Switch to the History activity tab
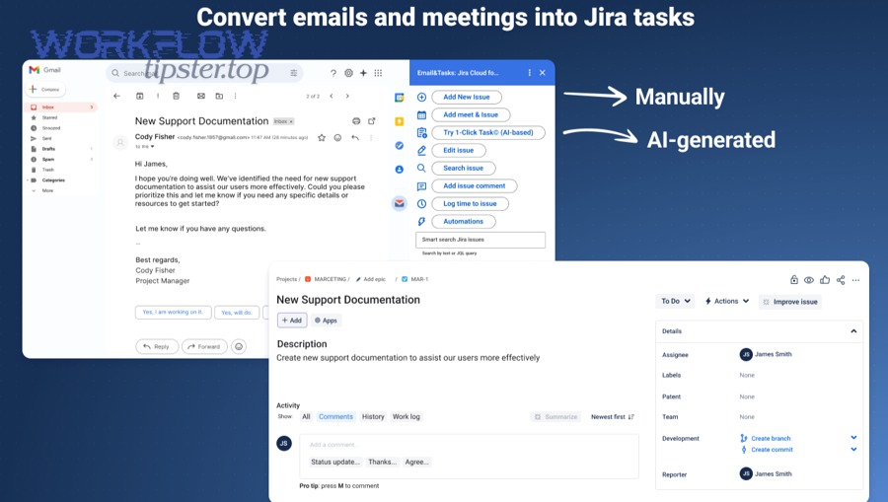The image size is (888, 502). [373, 417]
